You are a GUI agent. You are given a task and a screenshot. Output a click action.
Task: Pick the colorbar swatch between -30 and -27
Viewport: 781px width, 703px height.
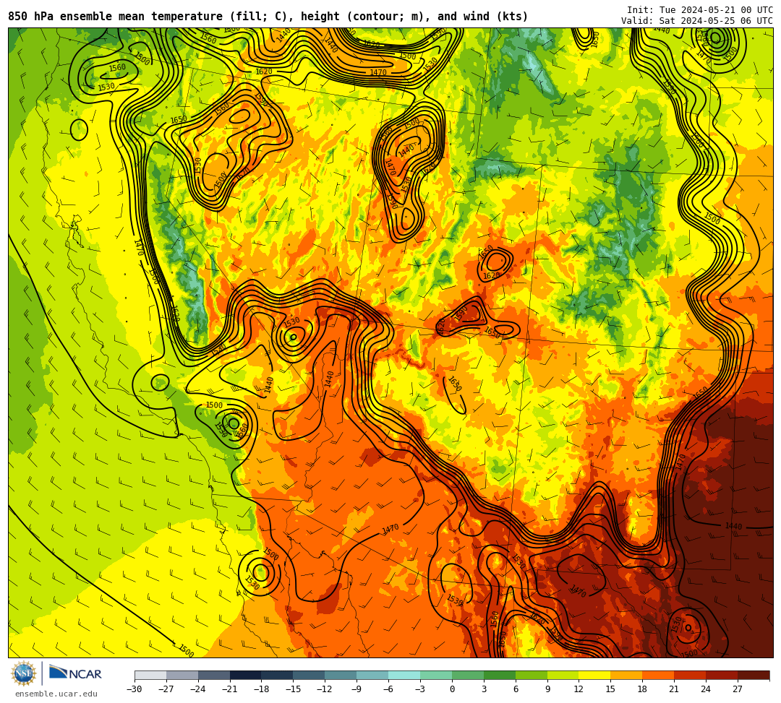point(150,675)
